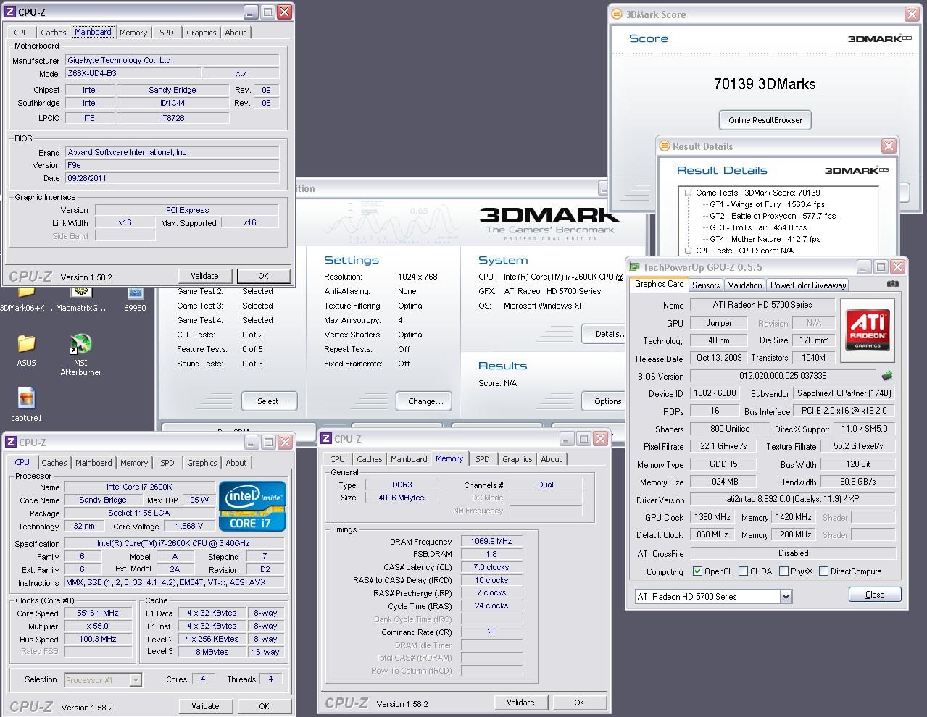Viewport: 927px width, 717px height.
Task: Click the Intel Core i7 logo in CPU-Z
Action: pos(252,506)
